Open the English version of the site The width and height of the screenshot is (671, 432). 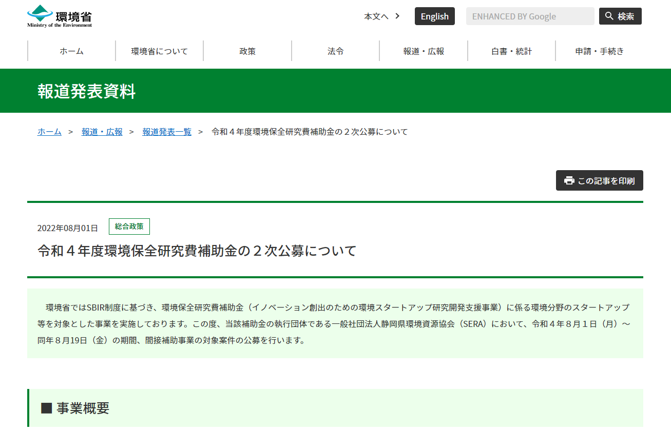[434, 16]
